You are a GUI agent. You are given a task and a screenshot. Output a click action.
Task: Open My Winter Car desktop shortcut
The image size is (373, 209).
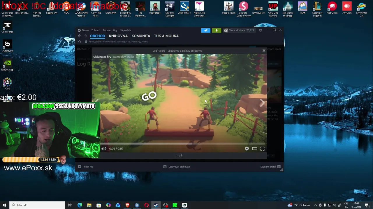pyautogui.click(x=361, y=9)
